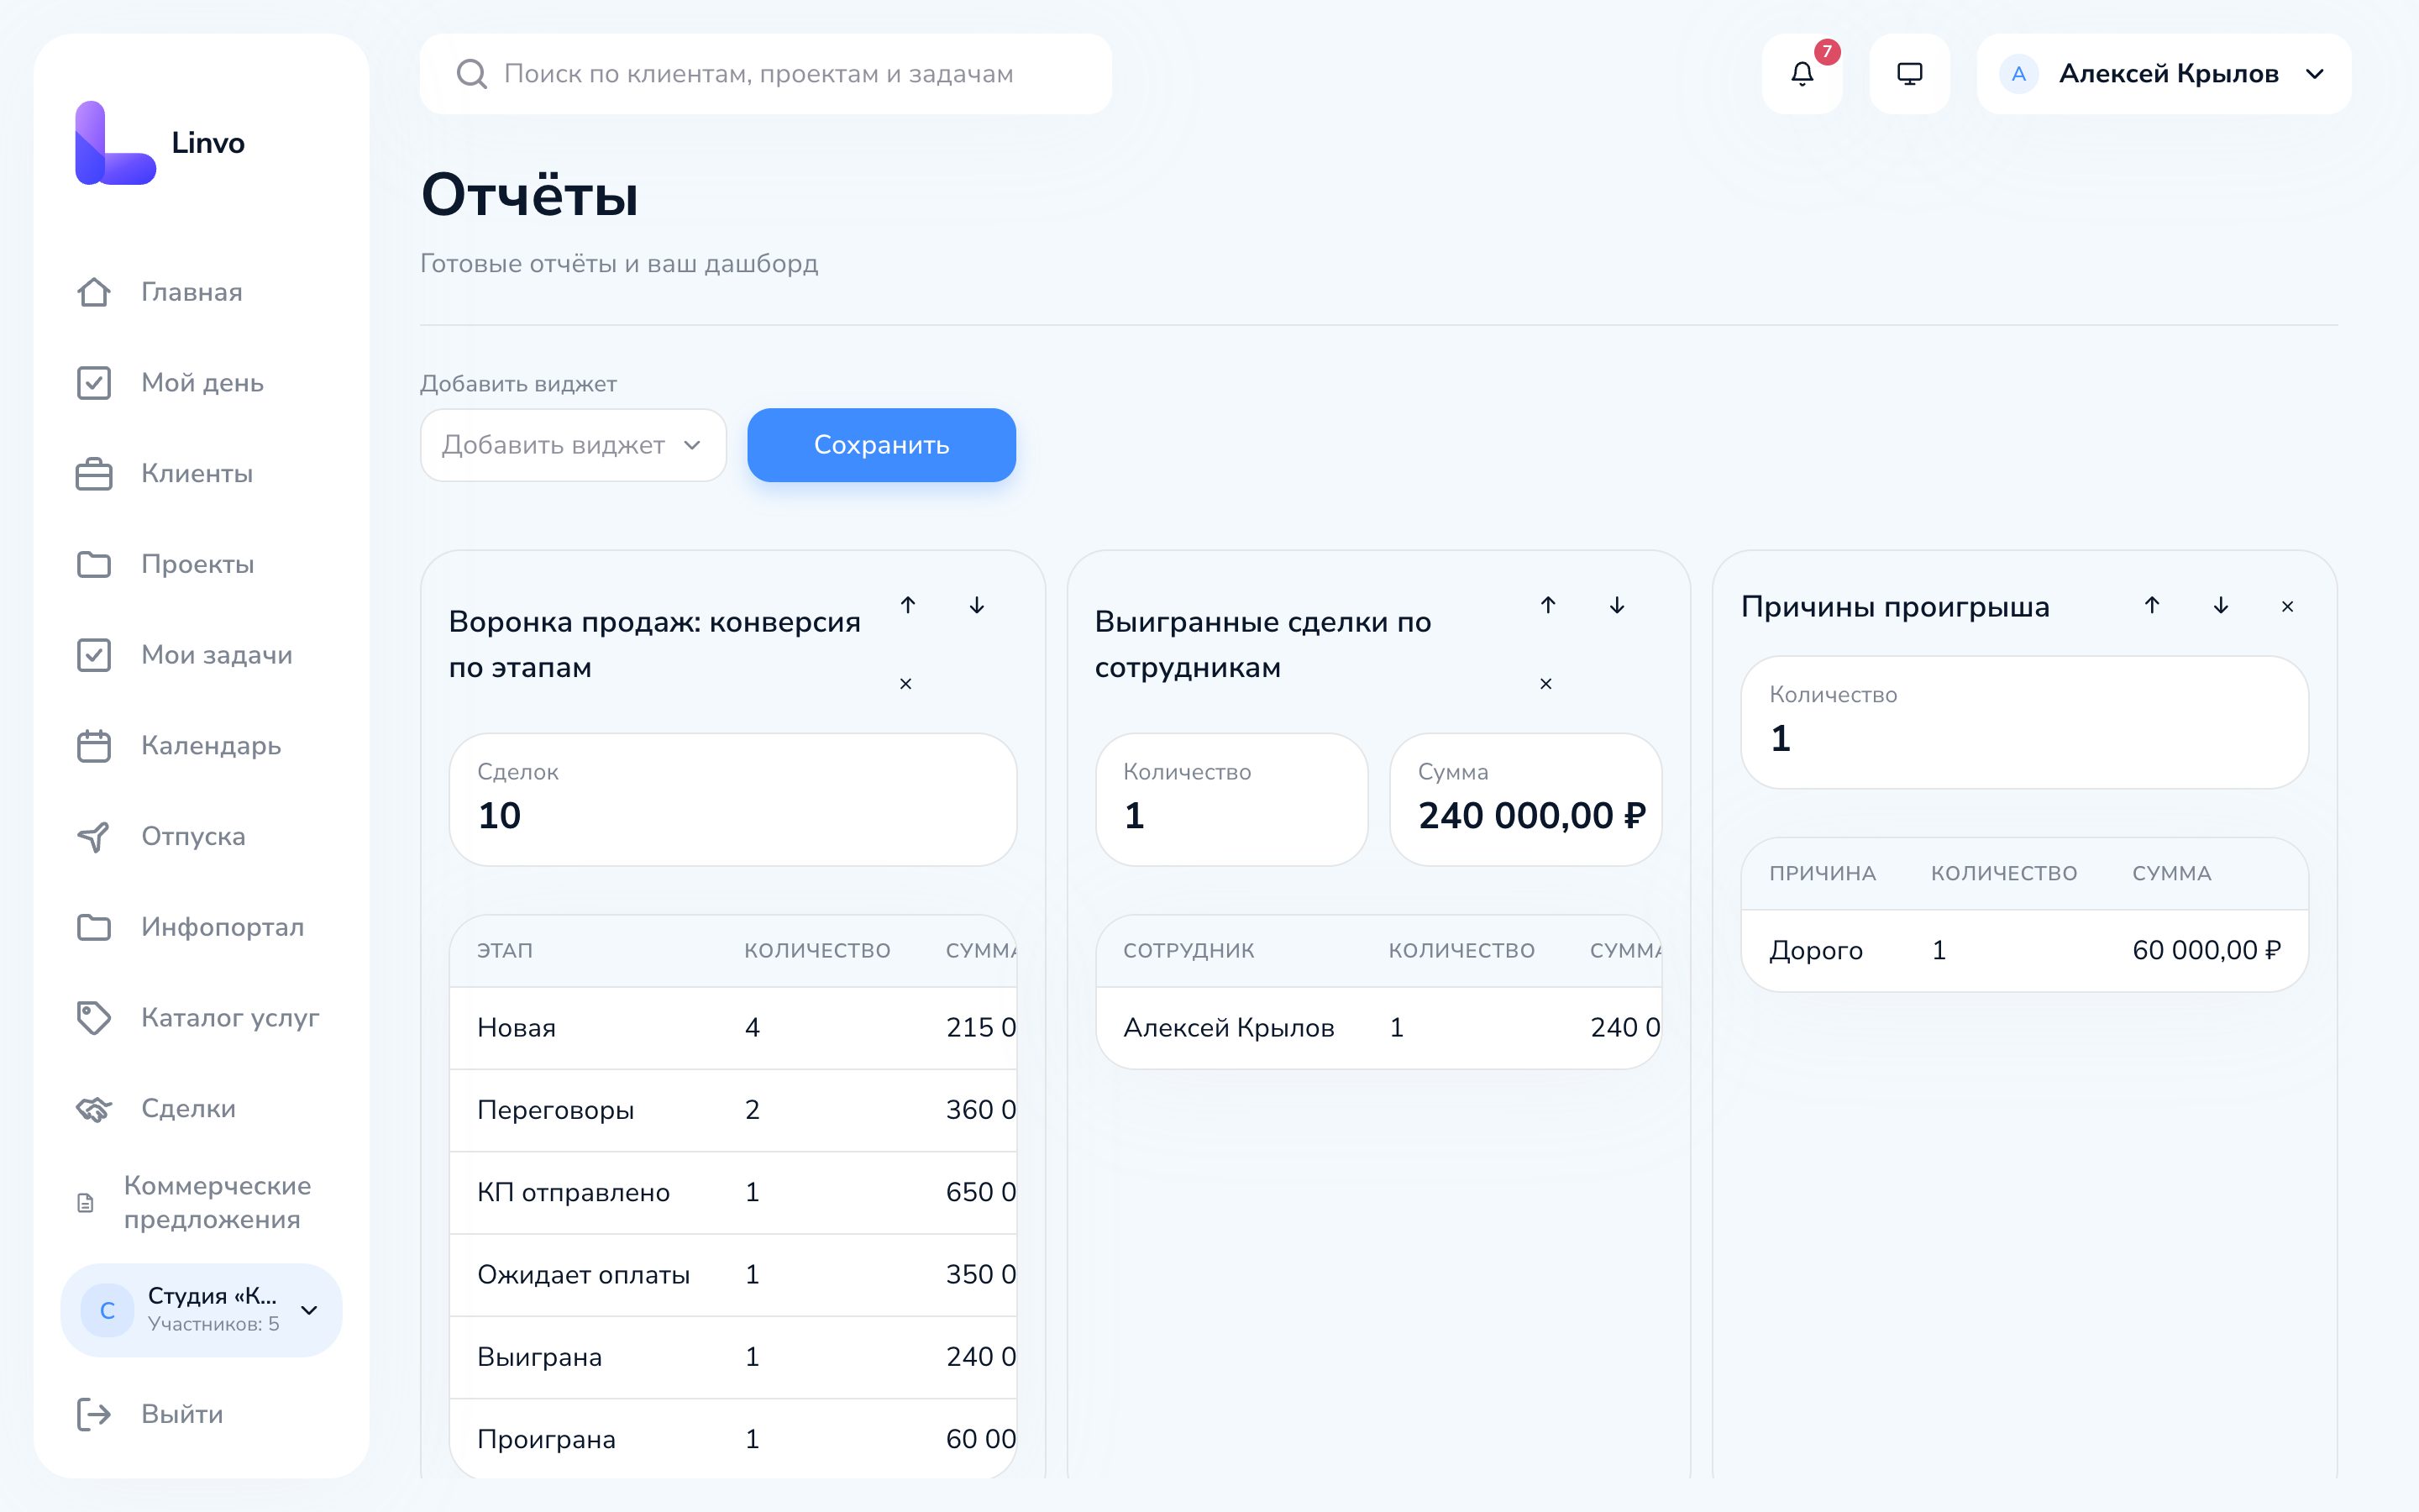The width and height of the screenshot is (2419, 1512).
Task: Focus the search field for клиентам, проектам
Action: (x=766, y=74)
